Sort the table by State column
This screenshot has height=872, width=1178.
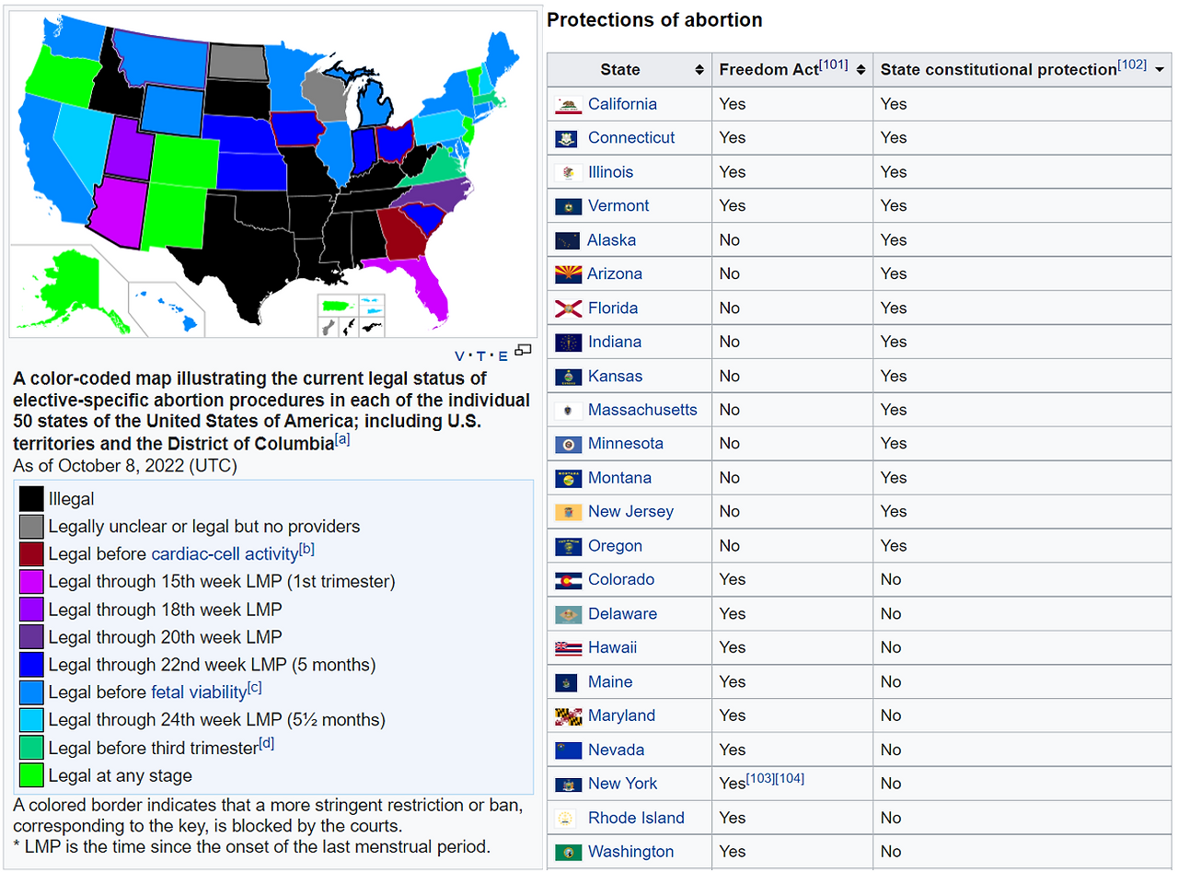coord(699,70)
